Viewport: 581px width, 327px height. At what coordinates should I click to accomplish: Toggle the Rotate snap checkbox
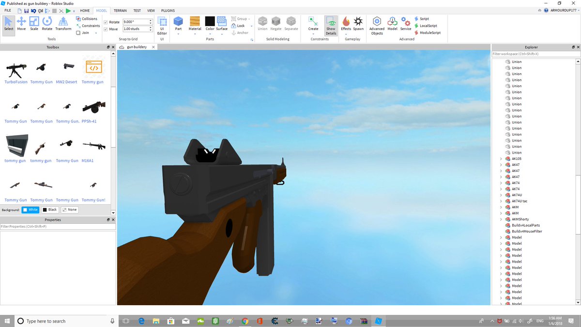106,22
